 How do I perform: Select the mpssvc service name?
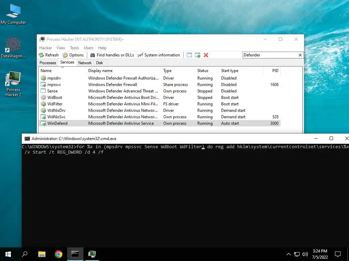[54, 85]
